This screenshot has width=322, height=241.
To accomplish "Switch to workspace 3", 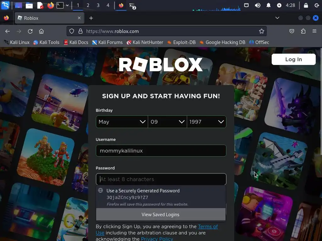I will (98, 5).
